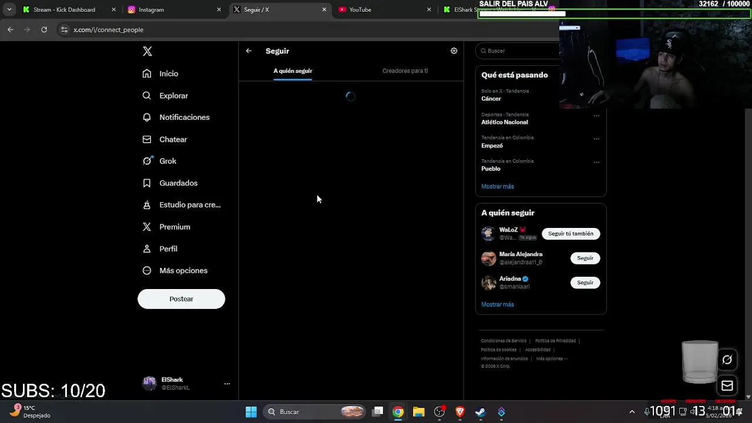Image resolution: width=752 pixels, height=423 pixels.
Task: Close the YouTube browser tab
Action: coord(429,9)
